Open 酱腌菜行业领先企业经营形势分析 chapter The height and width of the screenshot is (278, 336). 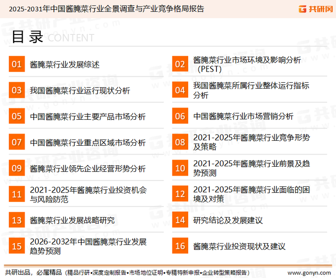pyautogui.click(x=87, y=168)
